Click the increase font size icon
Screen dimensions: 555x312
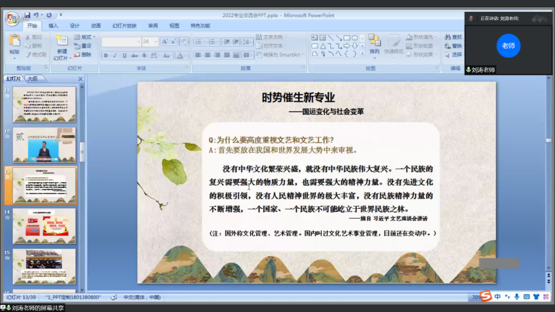[165, 42]
